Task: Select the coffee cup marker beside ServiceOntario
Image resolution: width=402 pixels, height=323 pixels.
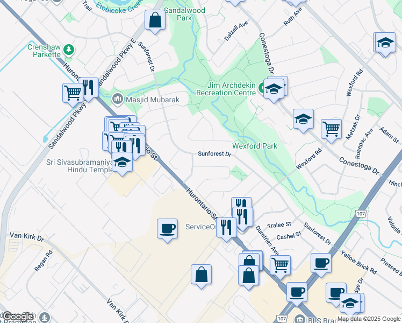Action: (x=167, y=230)
